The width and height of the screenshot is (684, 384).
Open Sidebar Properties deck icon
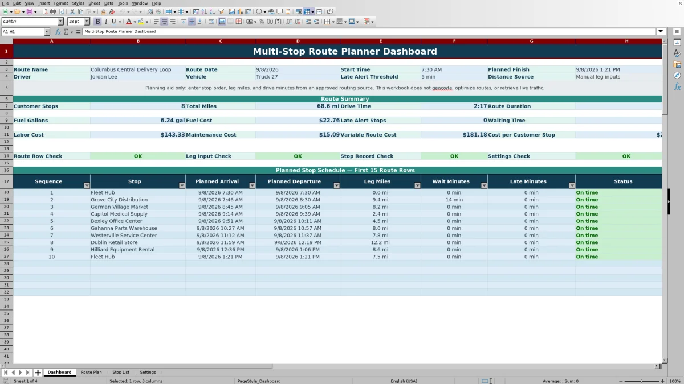(x=677, y=43)
